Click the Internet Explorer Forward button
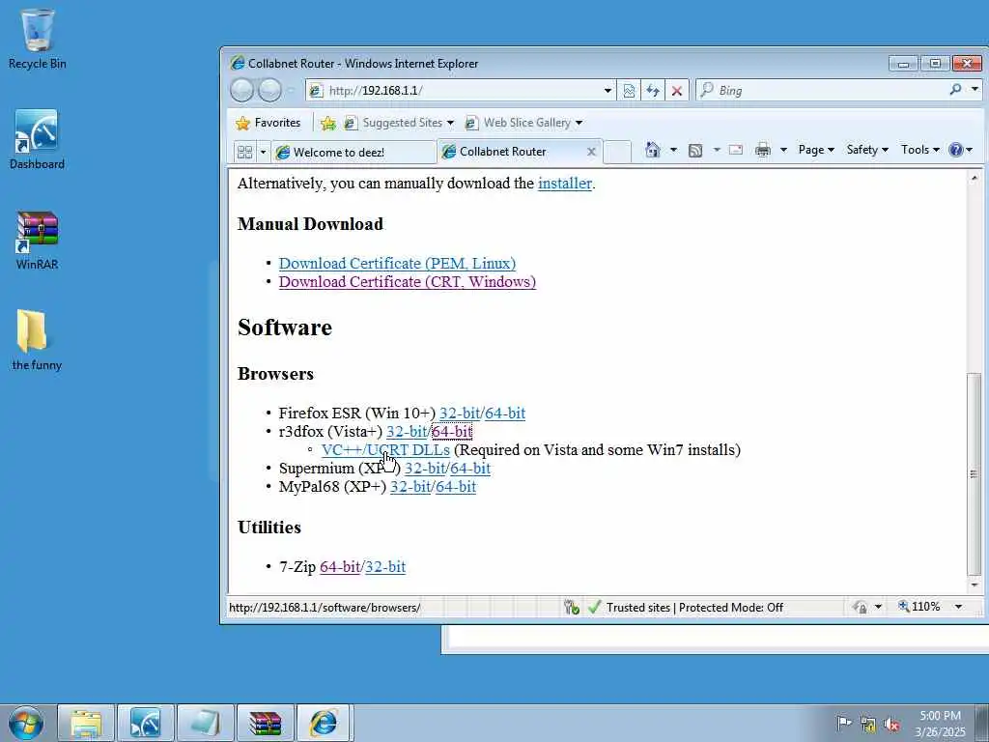989x742 pixels. coord(270,90)
